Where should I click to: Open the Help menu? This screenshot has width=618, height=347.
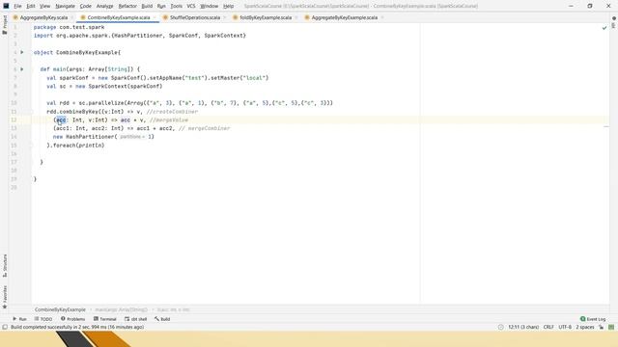228,7
